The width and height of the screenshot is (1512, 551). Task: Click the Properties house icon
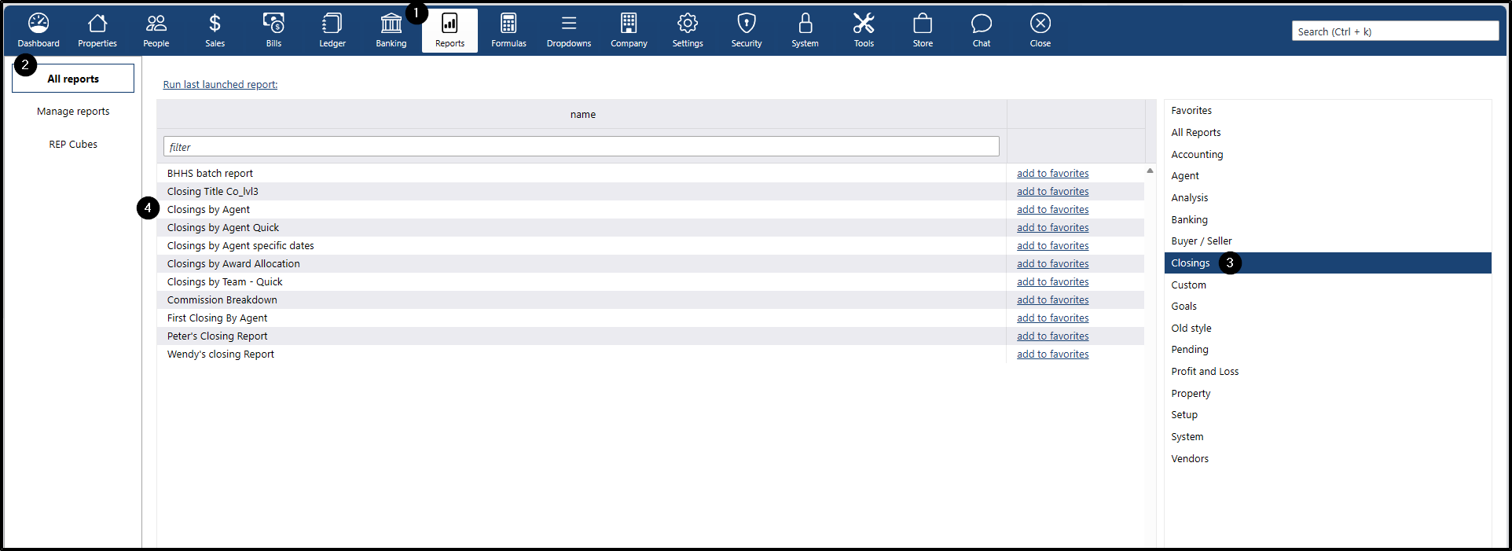(97, 24)
